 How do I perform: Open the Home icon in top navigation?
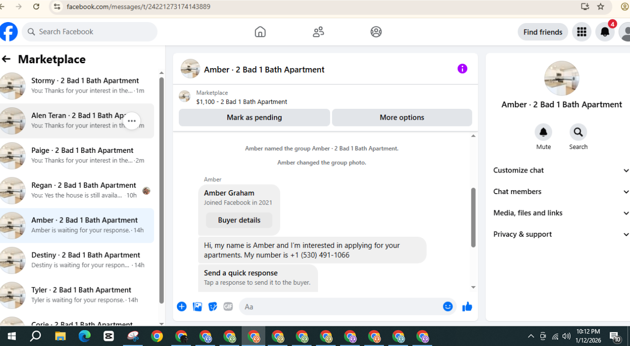pos(260,32)
